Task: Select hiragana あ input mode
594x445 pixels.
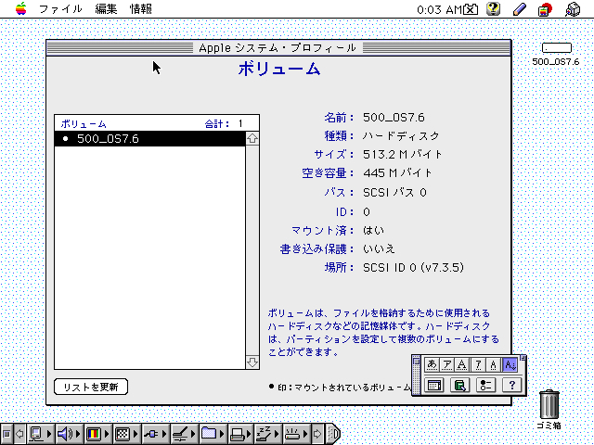Action: (432, 364)
